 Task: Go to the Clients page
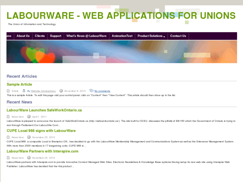(40, 36)
